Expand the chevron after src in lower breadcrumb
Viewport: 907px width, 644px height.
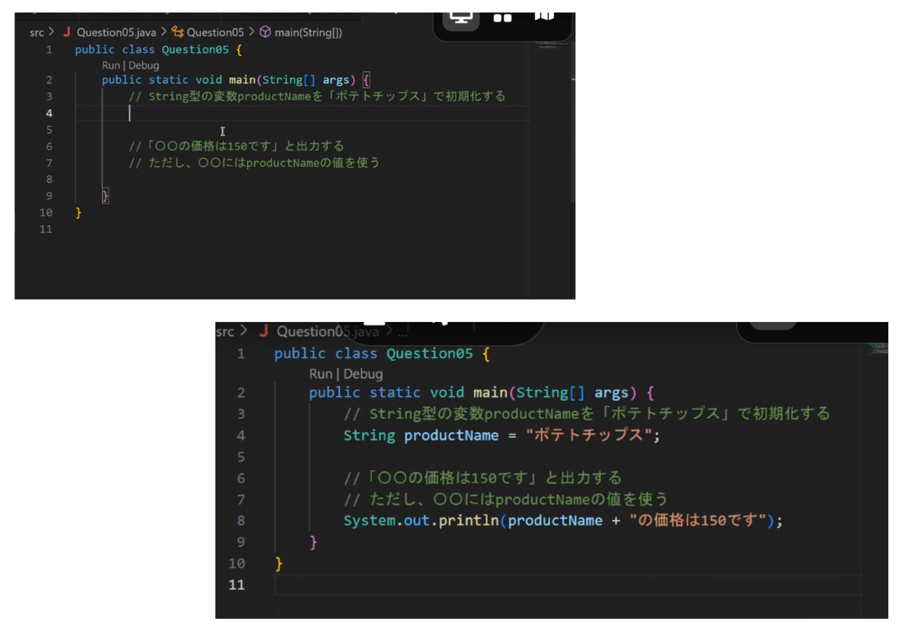coord(244,331)
